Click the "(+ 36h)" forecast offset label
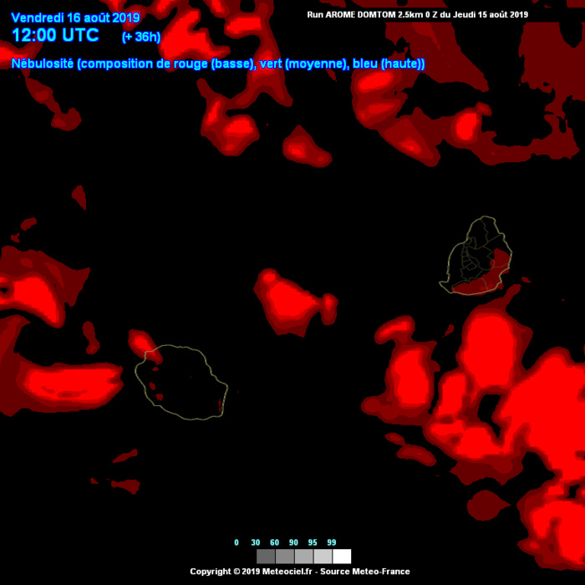The image size is (585, 585). tap(141, 37)
